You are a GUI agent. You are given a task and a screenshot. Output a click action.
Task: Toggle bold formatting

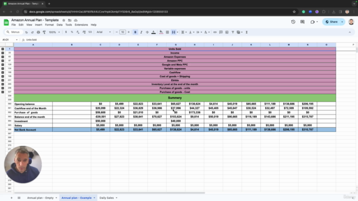tap(135, 32)
